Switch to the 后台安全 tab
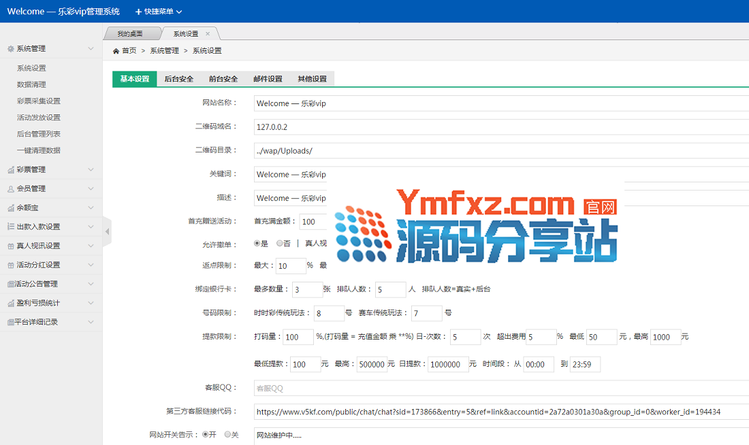This screenshot has width=749, height=445. click(x=179, y=79)
